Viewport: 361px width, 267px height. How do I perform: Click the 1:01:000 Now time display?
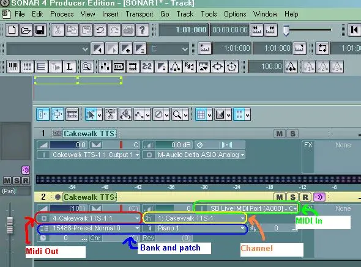coord(184,30)
